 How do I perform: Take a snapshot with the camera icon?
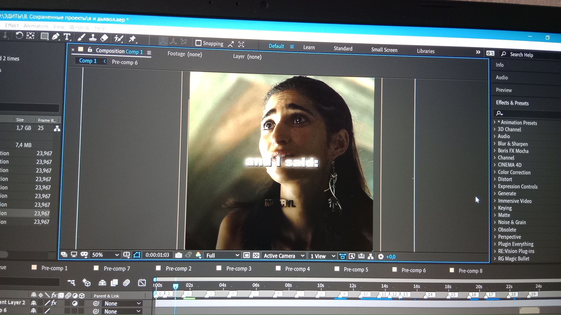point(179,255)
